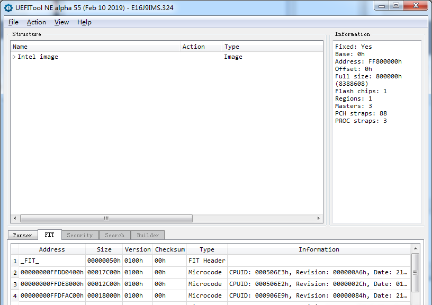This screenshot has width=432, height=305.
Task: Click the 'Masters: 3' information line
Action: (354, 106)
